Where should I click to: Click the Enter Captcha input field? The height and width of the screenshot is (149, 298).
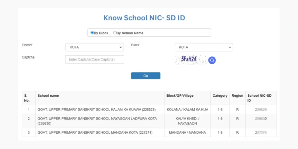tap(95, 59)
